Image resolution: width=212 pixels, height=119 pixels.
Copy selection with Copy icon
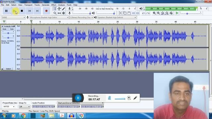click(125, 13)
